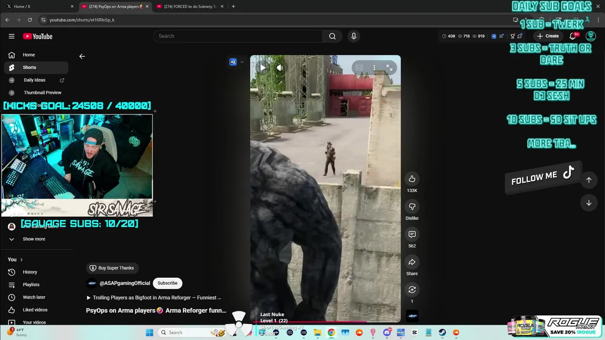
Task: Click the YouTube search field
Action: pyautogui.click(x=238, y=36)
